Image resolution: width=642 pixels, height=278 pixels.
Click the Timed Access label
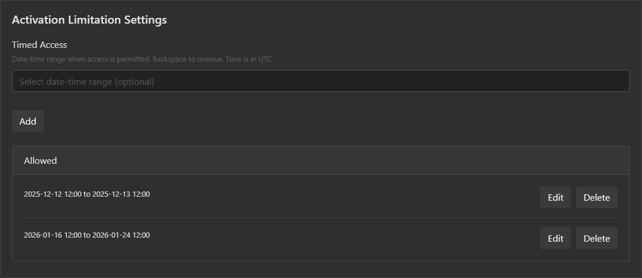tap(39, 44)
